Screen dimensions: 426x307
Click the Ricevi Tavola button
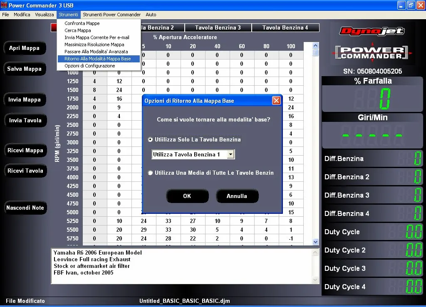(x=25, y=171)
